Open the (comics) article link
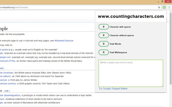172x107 pixels. [8, 83]
